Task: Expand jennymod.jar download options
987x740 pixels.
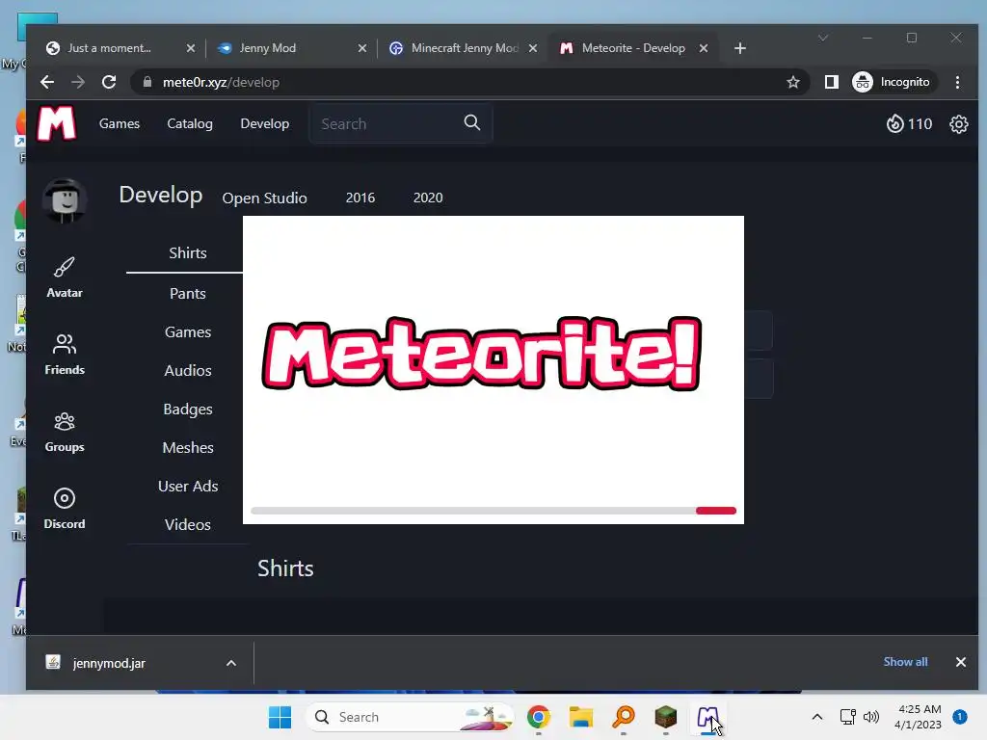Action: pos(231,663)
